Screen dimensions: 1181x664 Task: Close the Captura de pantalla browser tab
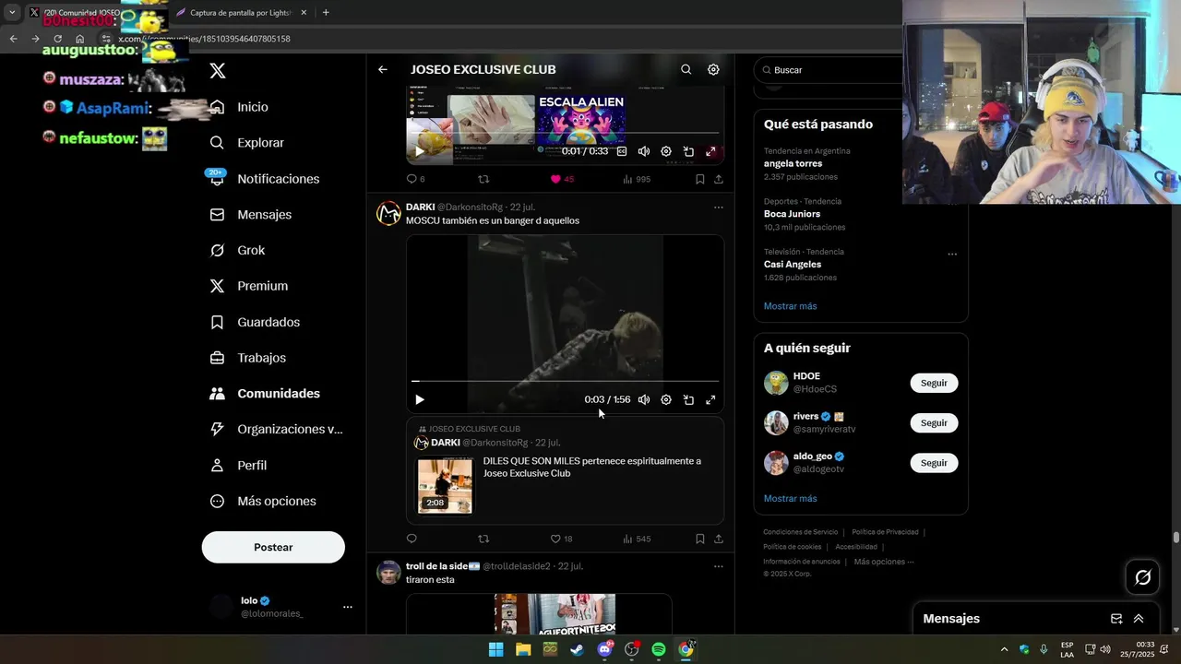point(304,12)
